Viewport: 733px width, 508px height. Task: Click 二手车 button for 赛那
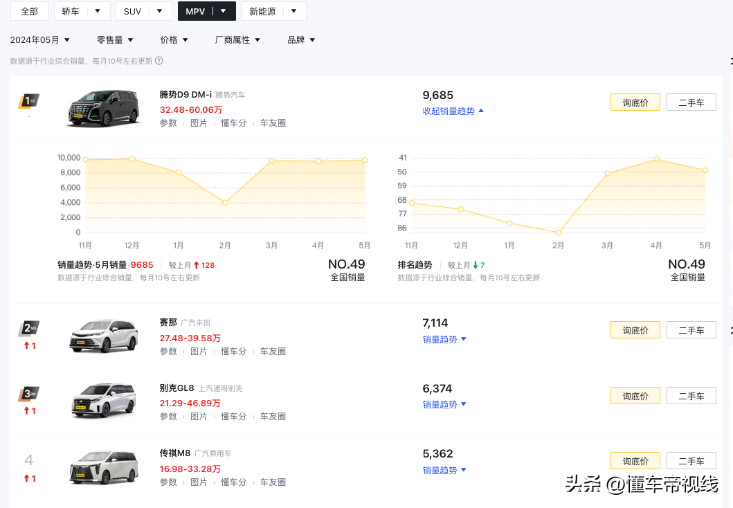click(x=691, y=329)
